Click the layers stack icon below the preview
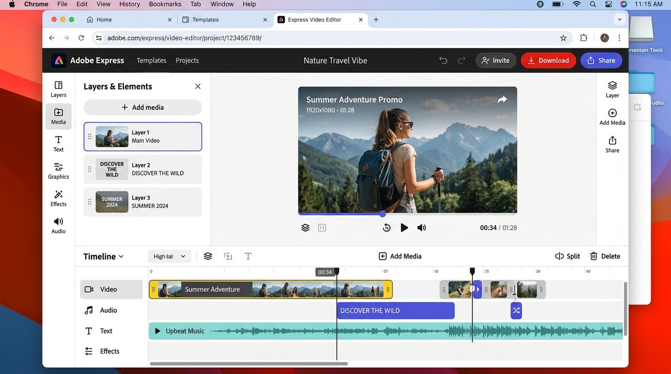 coord(305,227)
